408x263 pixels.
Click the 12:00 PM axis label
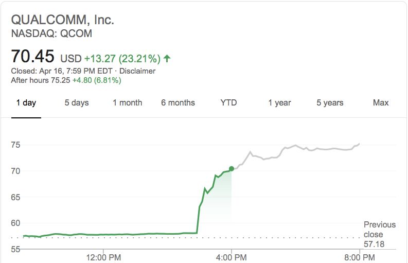[x=103, y=256]
